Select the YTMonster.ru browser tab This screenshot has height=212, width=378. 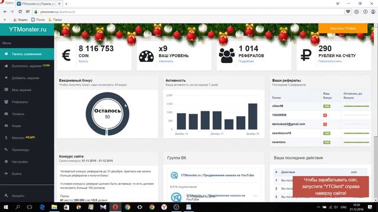tap(38, 4)
